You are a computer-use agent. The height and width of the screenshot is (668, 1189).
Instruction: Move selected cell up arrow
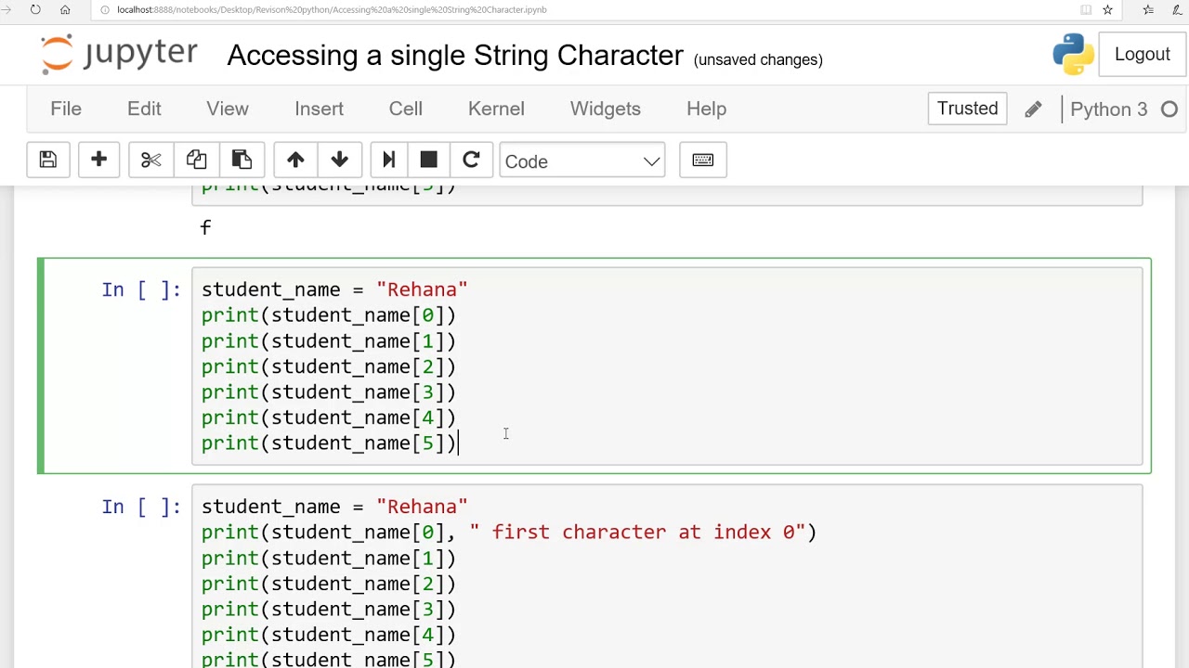tap(295, 161)
